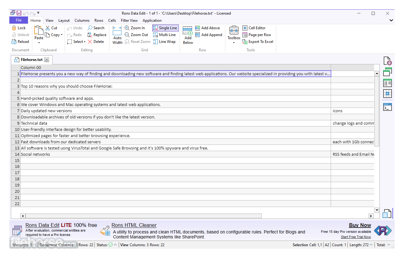
Task: Click Add Below row button
Action: tap(188, 35)
